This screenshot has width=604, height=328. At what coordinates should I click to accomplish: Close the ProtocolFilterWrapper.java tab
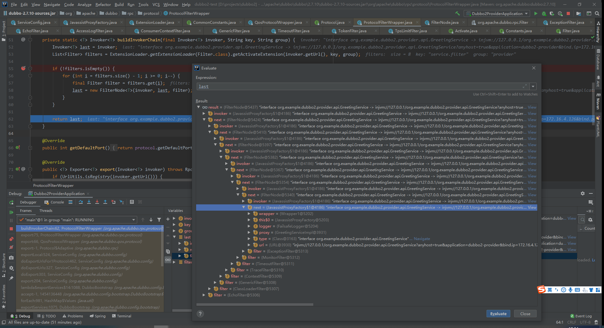pos(417,22)
